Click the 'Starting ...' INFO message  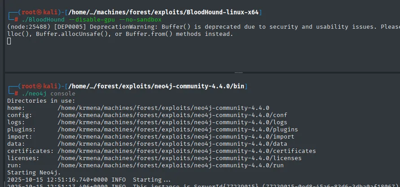pos(152,180)
